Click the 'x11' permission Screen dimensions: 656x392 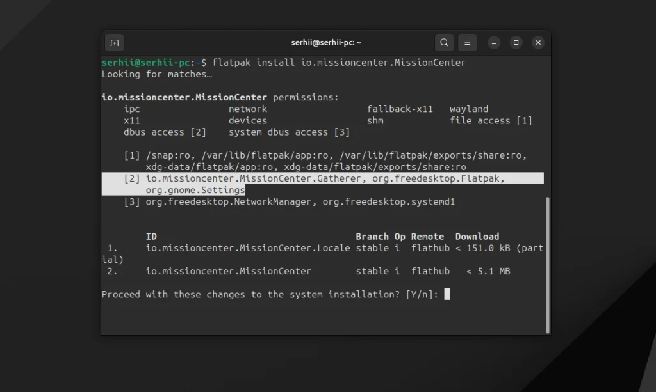pyautogui.click(x=132, y=121)
